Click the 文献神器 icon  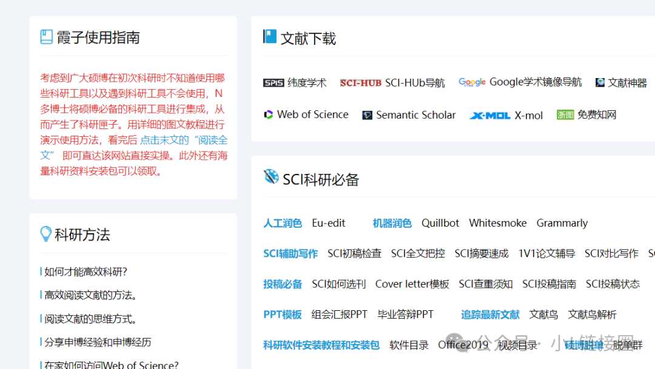pyautogui.click(x=600, y=83)
